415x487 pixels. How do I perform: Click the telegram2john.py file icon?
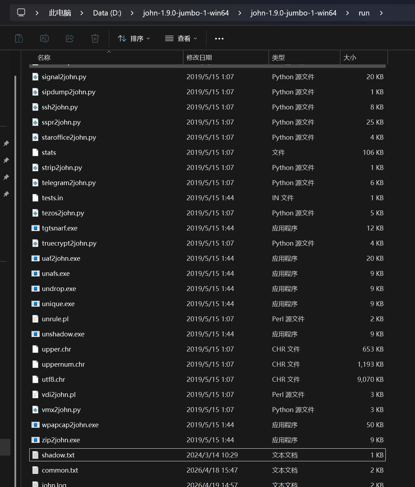click(35, 183)
